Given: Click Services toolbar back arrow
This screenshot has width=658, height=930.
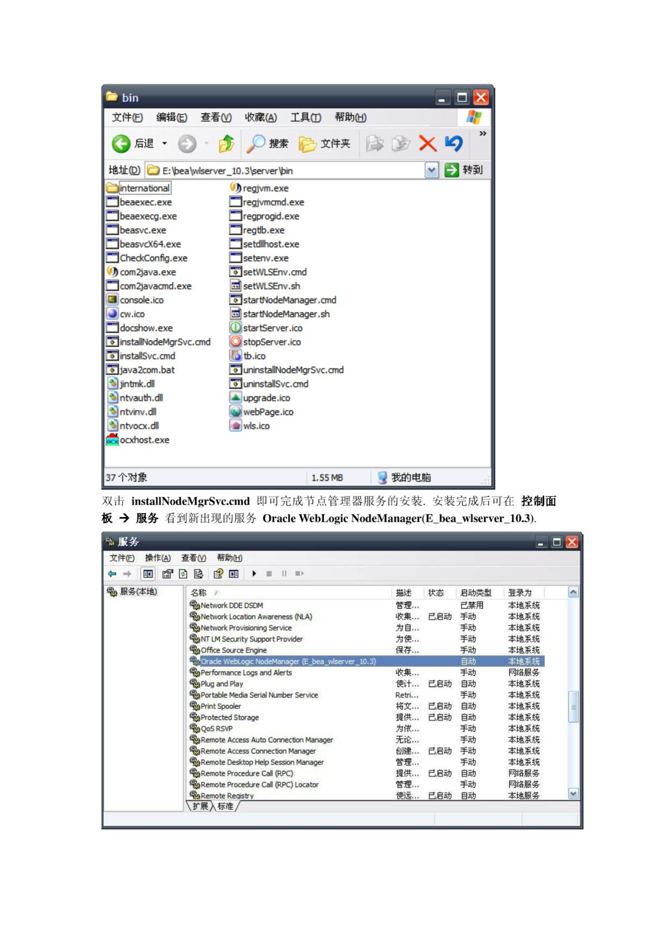Looking at the screenshot, I should tap(112, 574).
